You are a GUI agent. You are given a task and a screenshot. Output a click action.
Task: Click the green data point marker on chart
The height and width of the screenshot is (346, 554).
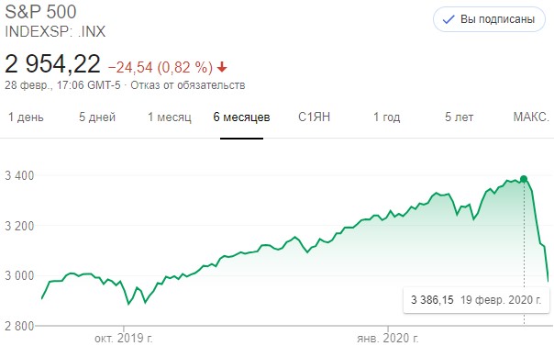pyautogui.click(x=524, y=179)
